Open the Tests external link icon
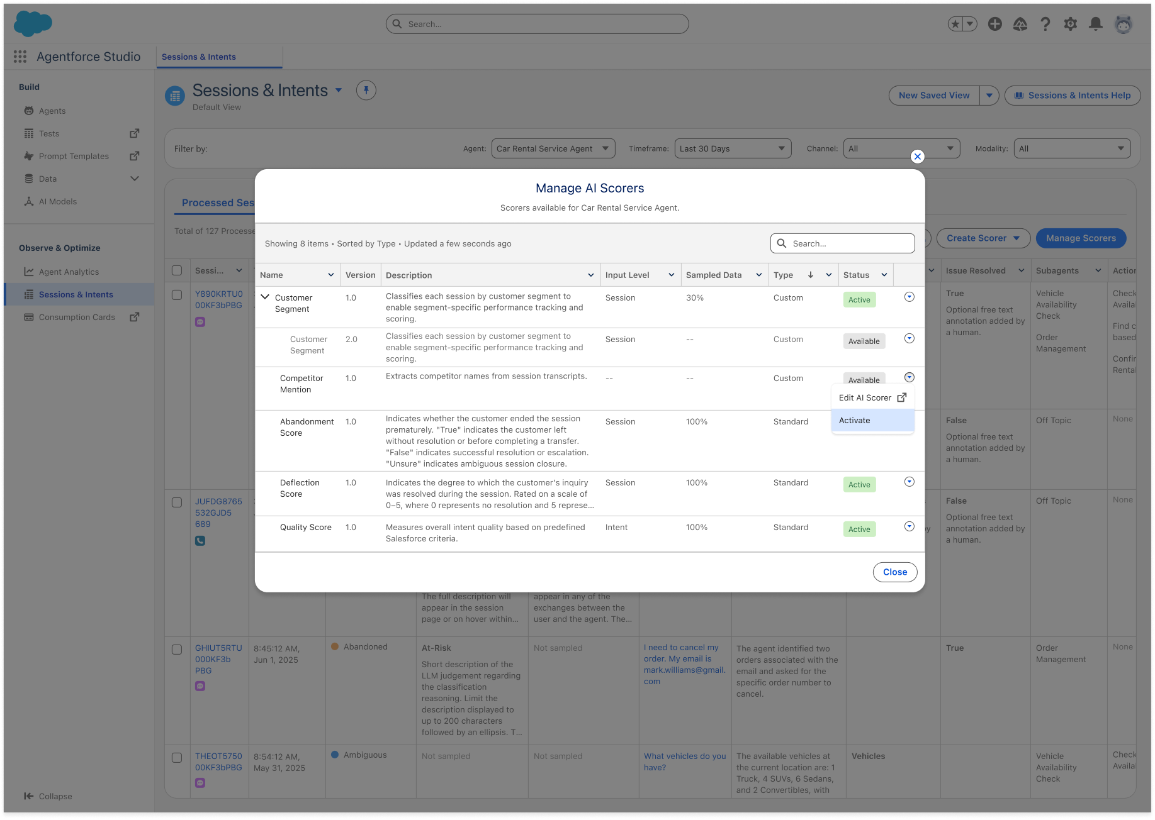Image resolution: width=1155 pixels, height=820 pixels. (x=134, y=133)
